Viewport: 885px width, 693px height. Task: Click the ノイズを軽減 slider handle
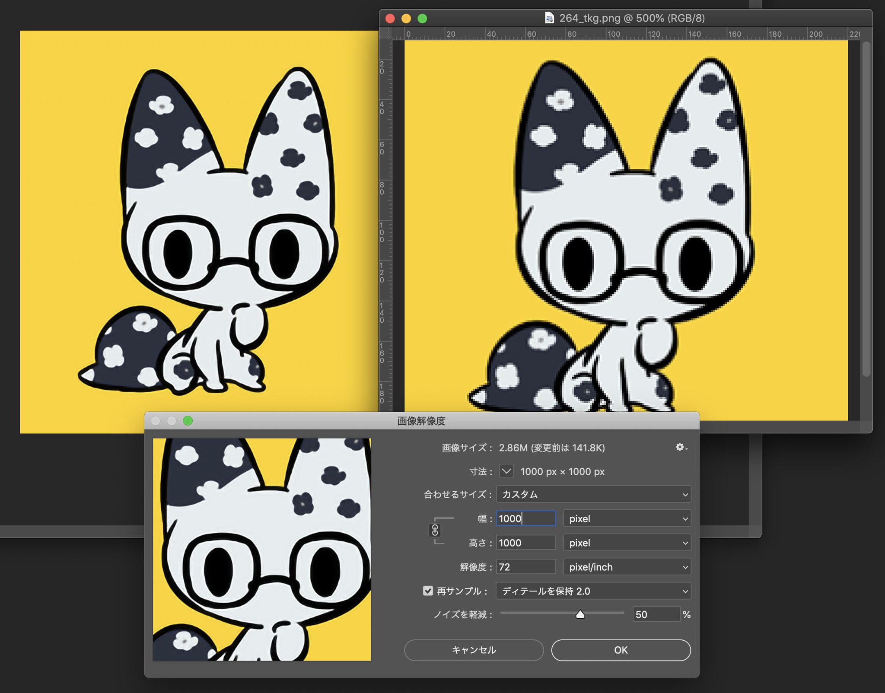(580, 614)
